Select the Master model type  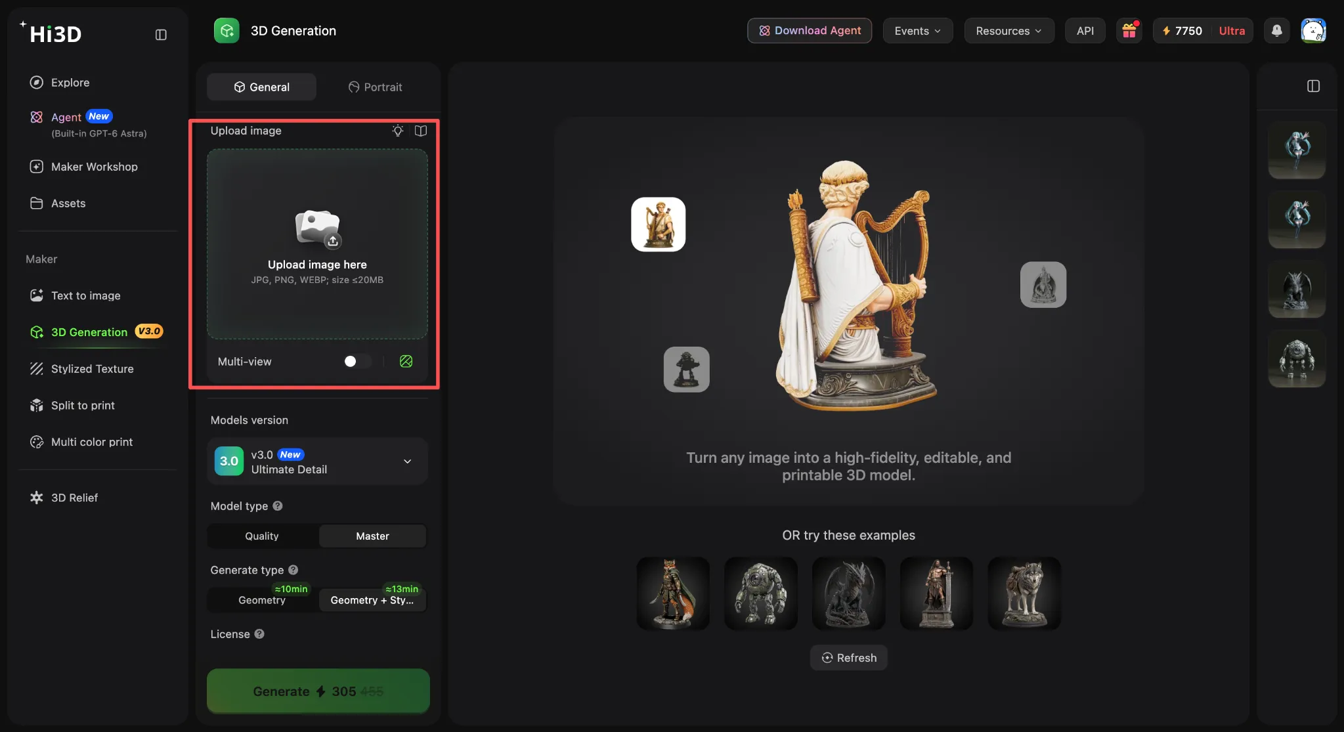[x=372, y=536]
